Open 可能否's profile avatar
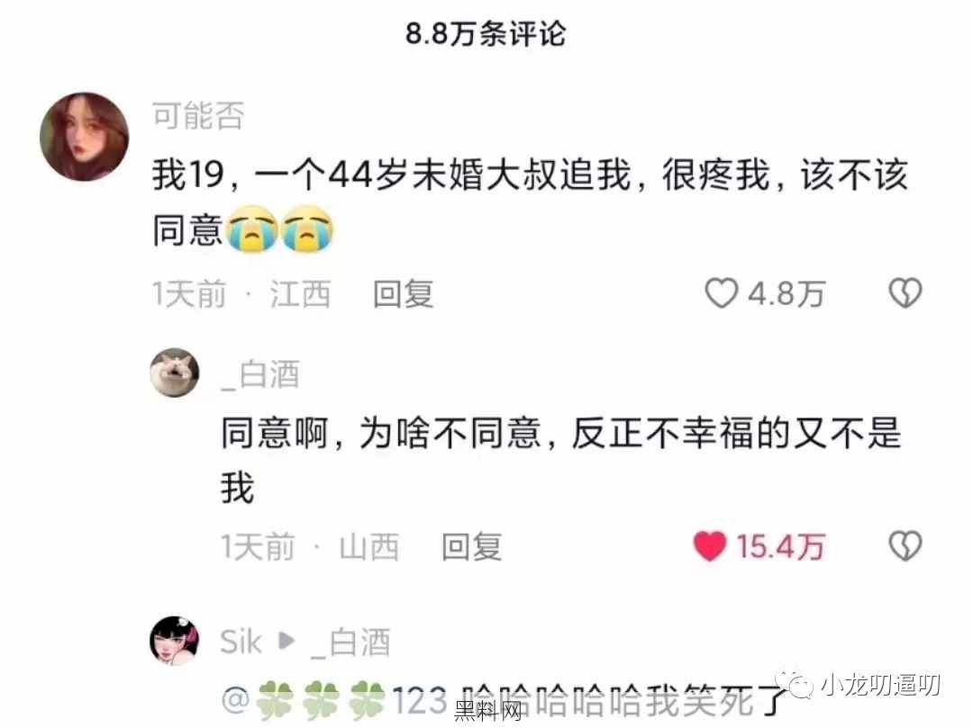Screen dimensions: 973x728 tap(85, 136)
